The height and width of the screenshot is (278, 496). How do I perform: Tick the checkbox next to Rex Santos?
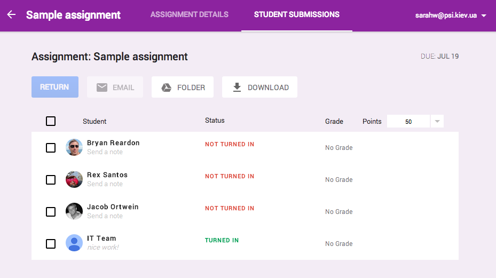tap(51, 180)
